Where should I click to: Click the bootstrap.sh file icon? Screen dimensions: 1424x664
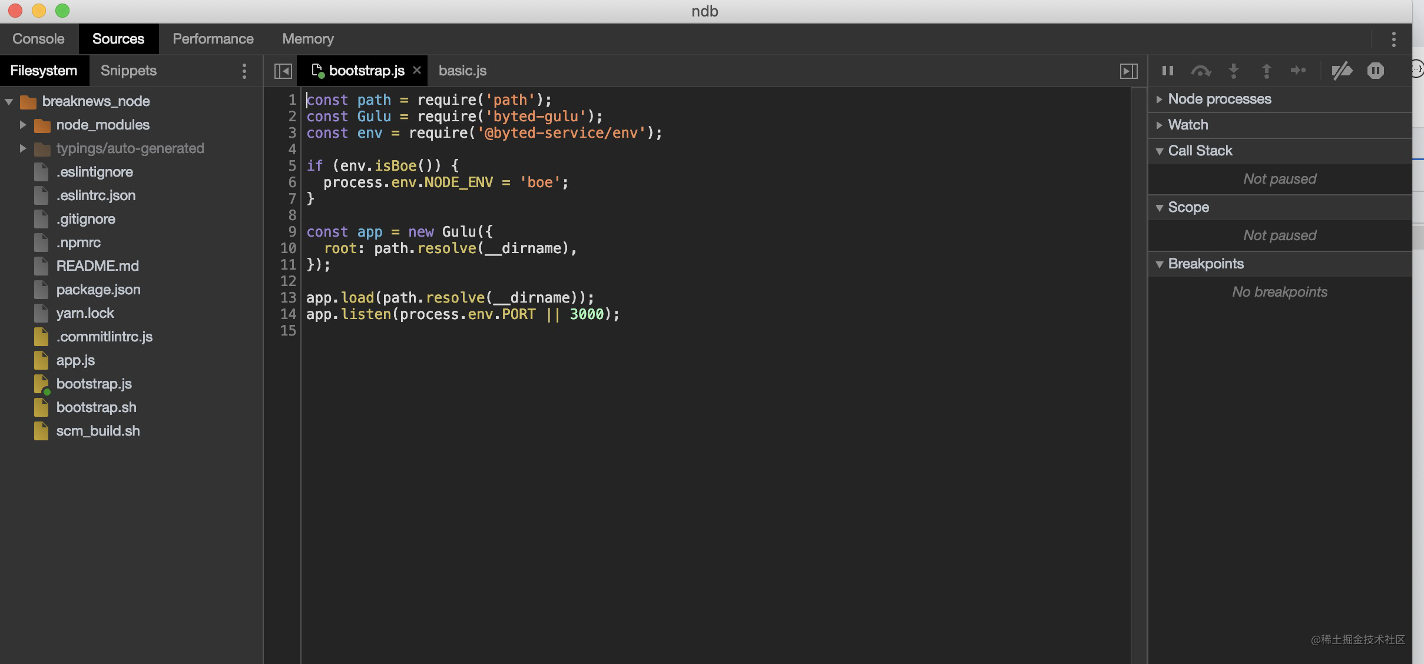pos(41,407)
